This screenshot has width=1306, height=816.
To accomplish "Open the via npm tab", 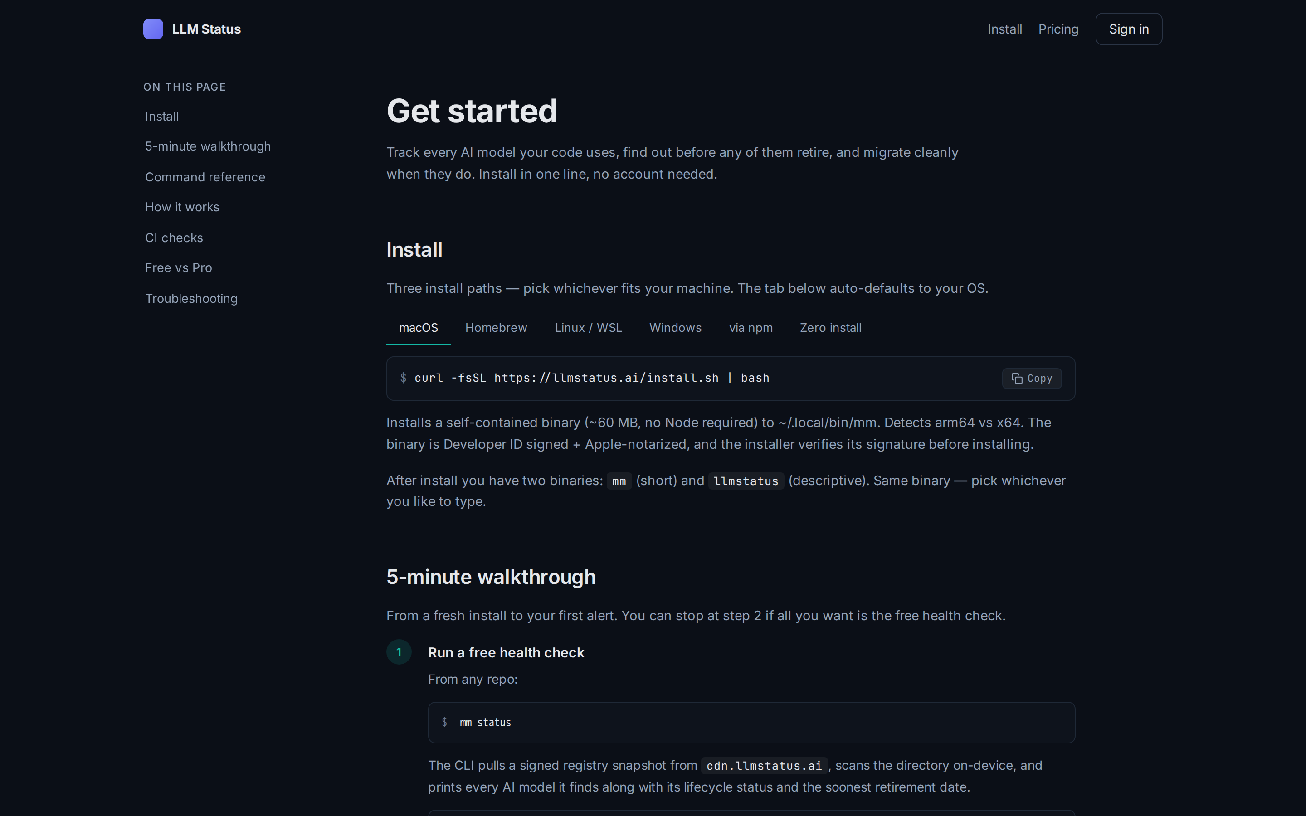I will coord(750,328).
